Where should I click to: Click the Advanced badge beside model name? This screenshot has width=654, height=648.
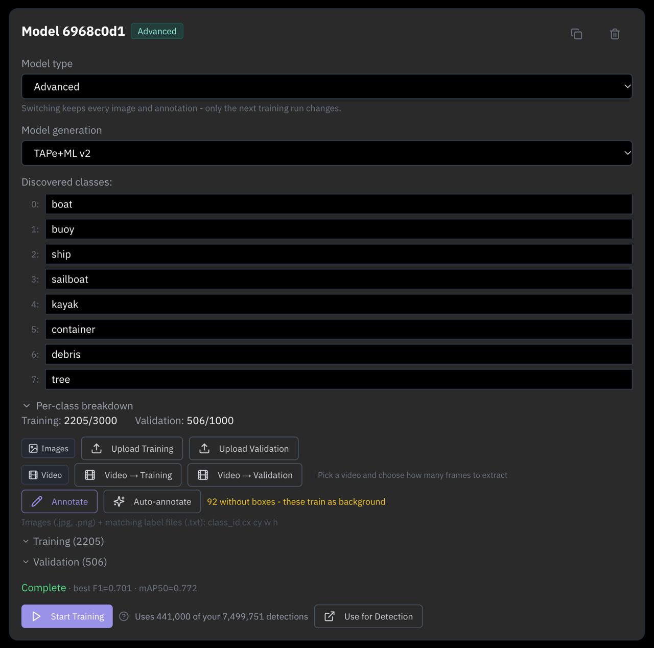click(157, 31)
